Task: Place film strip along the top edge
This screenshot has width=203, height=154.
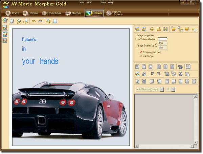Action: tap(167, 81)
